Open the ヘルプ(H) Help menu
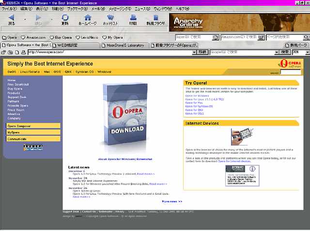 tap(183, 9)
